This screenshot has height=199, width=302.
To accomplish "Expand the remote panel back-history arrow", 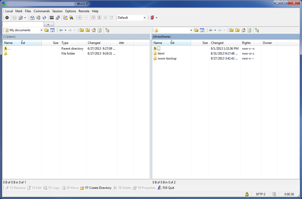I will [x=215, y=30].
